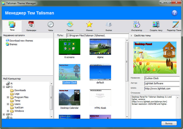Expand the Program Files folder

pyautogui.click(x=8, y=97)
